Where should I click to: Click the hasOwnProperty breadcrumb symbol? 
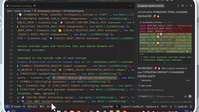pos(75,11)
